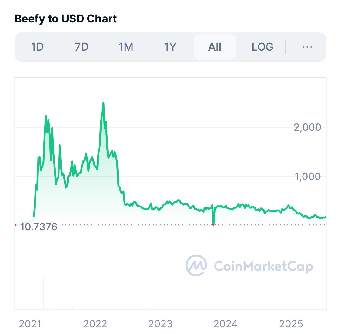Click the red low-point dot near 2024

214,225
